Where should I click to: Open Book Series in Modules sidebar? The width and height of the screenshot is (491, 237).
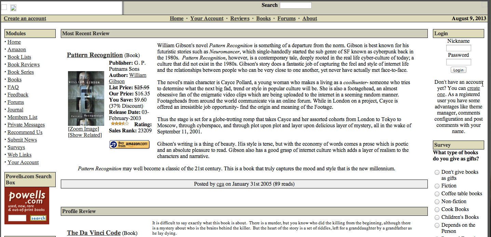click(x=21, y=72)
